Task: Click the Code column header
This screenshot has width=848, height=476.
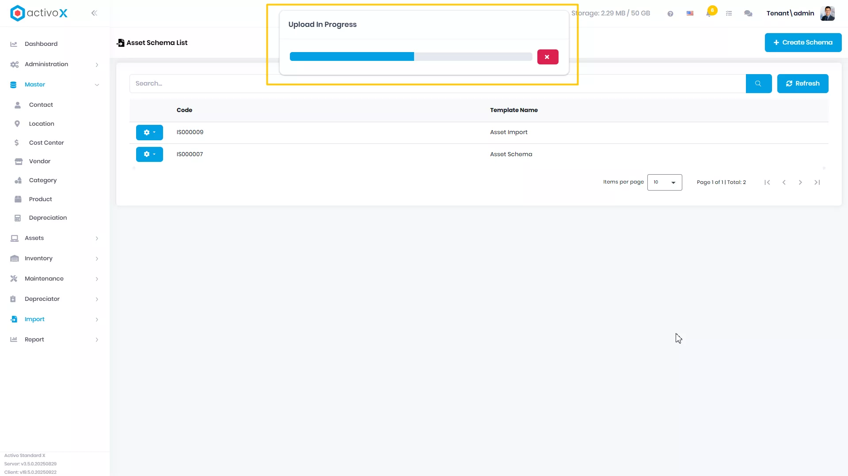Action: coord(184,110)
